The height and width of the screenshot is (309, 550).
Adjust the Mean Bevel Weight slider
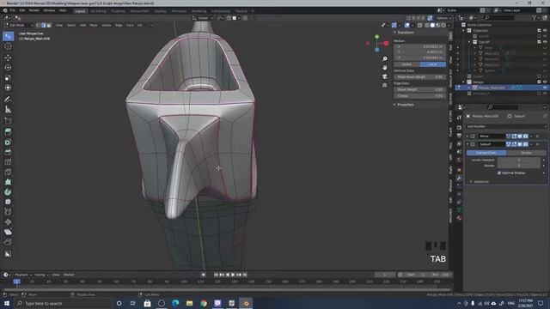[420, 76]
